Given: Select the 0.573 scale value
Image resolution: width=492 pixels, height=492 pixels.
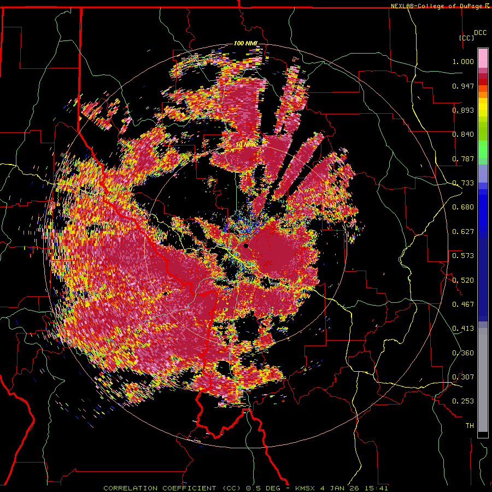Looking at the screenshot, I should click(463, 256).
